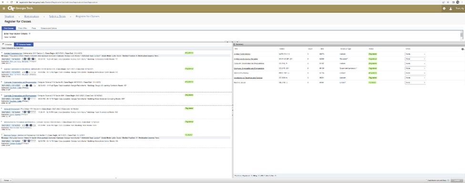Click the Submit button

457,180
